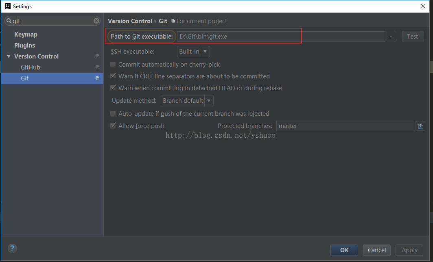Open the help question mark button
This screenshot has height=262, width=433.
[x=12, y=249]
